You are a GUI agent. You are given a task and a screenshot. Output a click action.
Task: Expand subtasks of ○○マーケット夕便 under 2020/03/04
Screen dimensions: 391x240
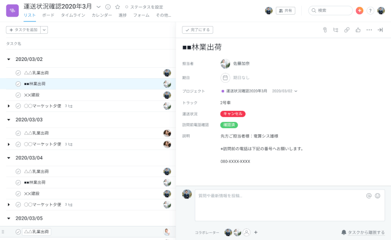9,205
